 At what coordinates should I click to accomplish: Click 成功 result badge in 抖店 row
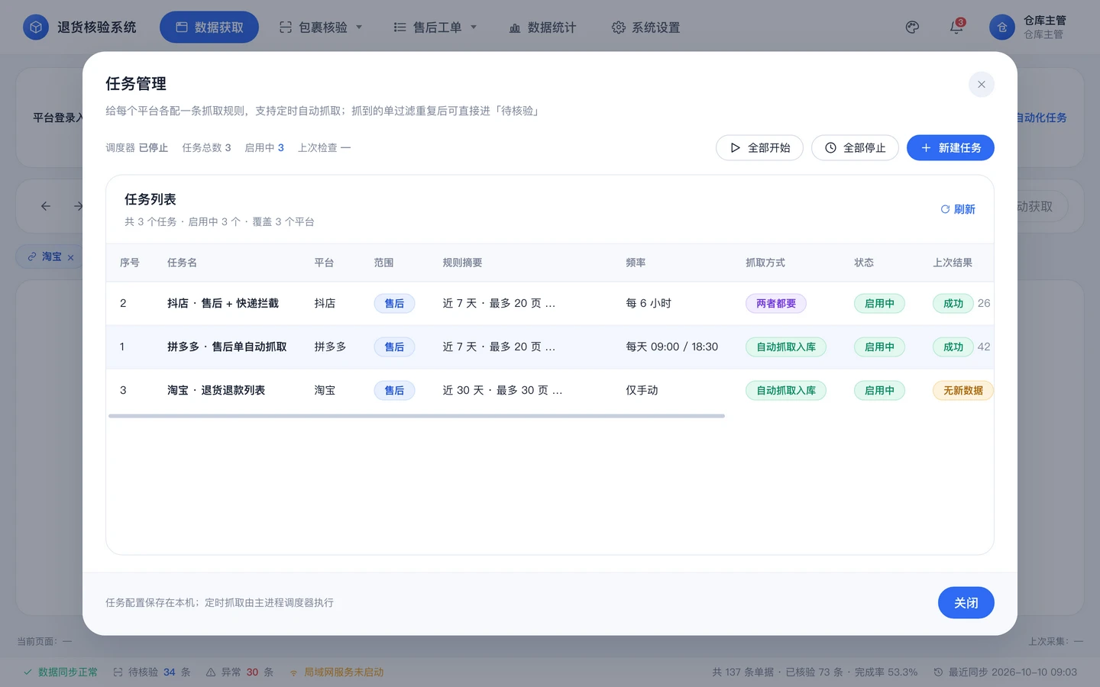coord(953,303)
